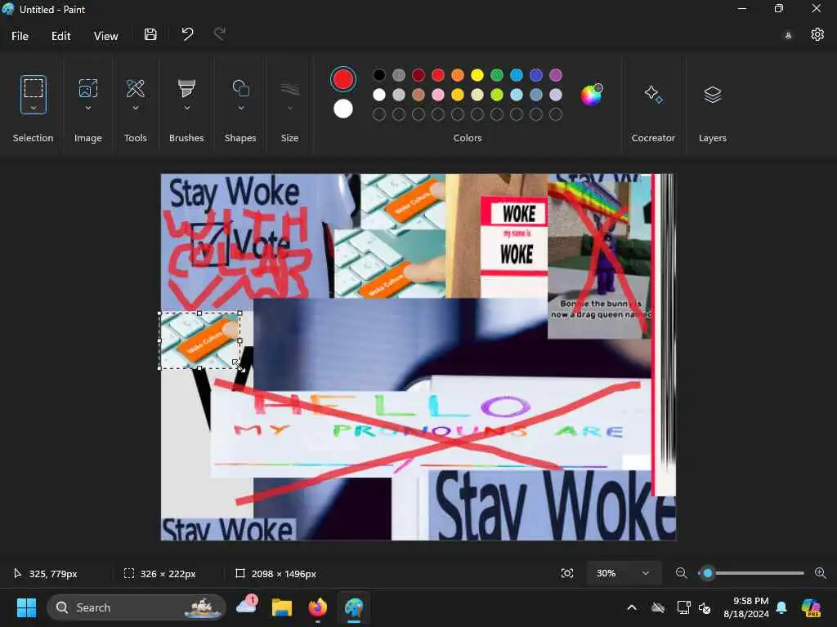The width and height of the screenshot is (837, 627).
Task: Pick the yellow color swatch
Action: click(x=477, y=75)
